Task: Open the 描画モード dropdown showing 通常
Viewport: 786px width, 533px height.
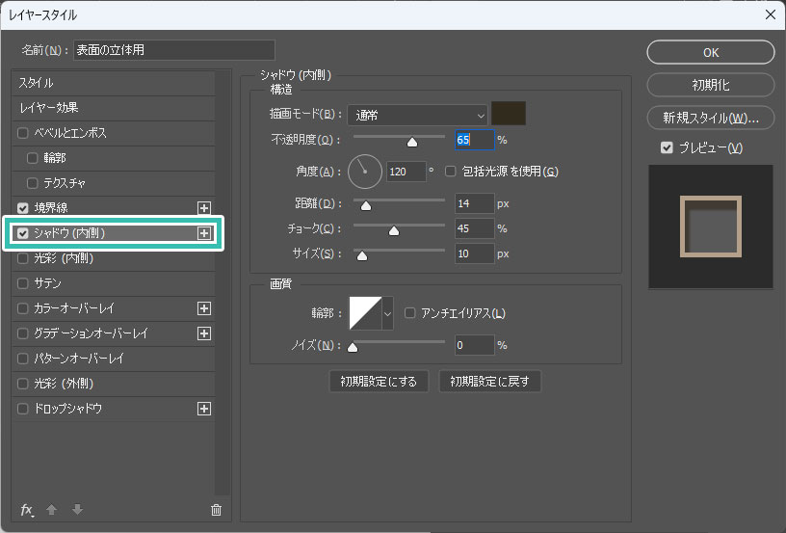Action: pyautogui.click(x=418, y=116)
